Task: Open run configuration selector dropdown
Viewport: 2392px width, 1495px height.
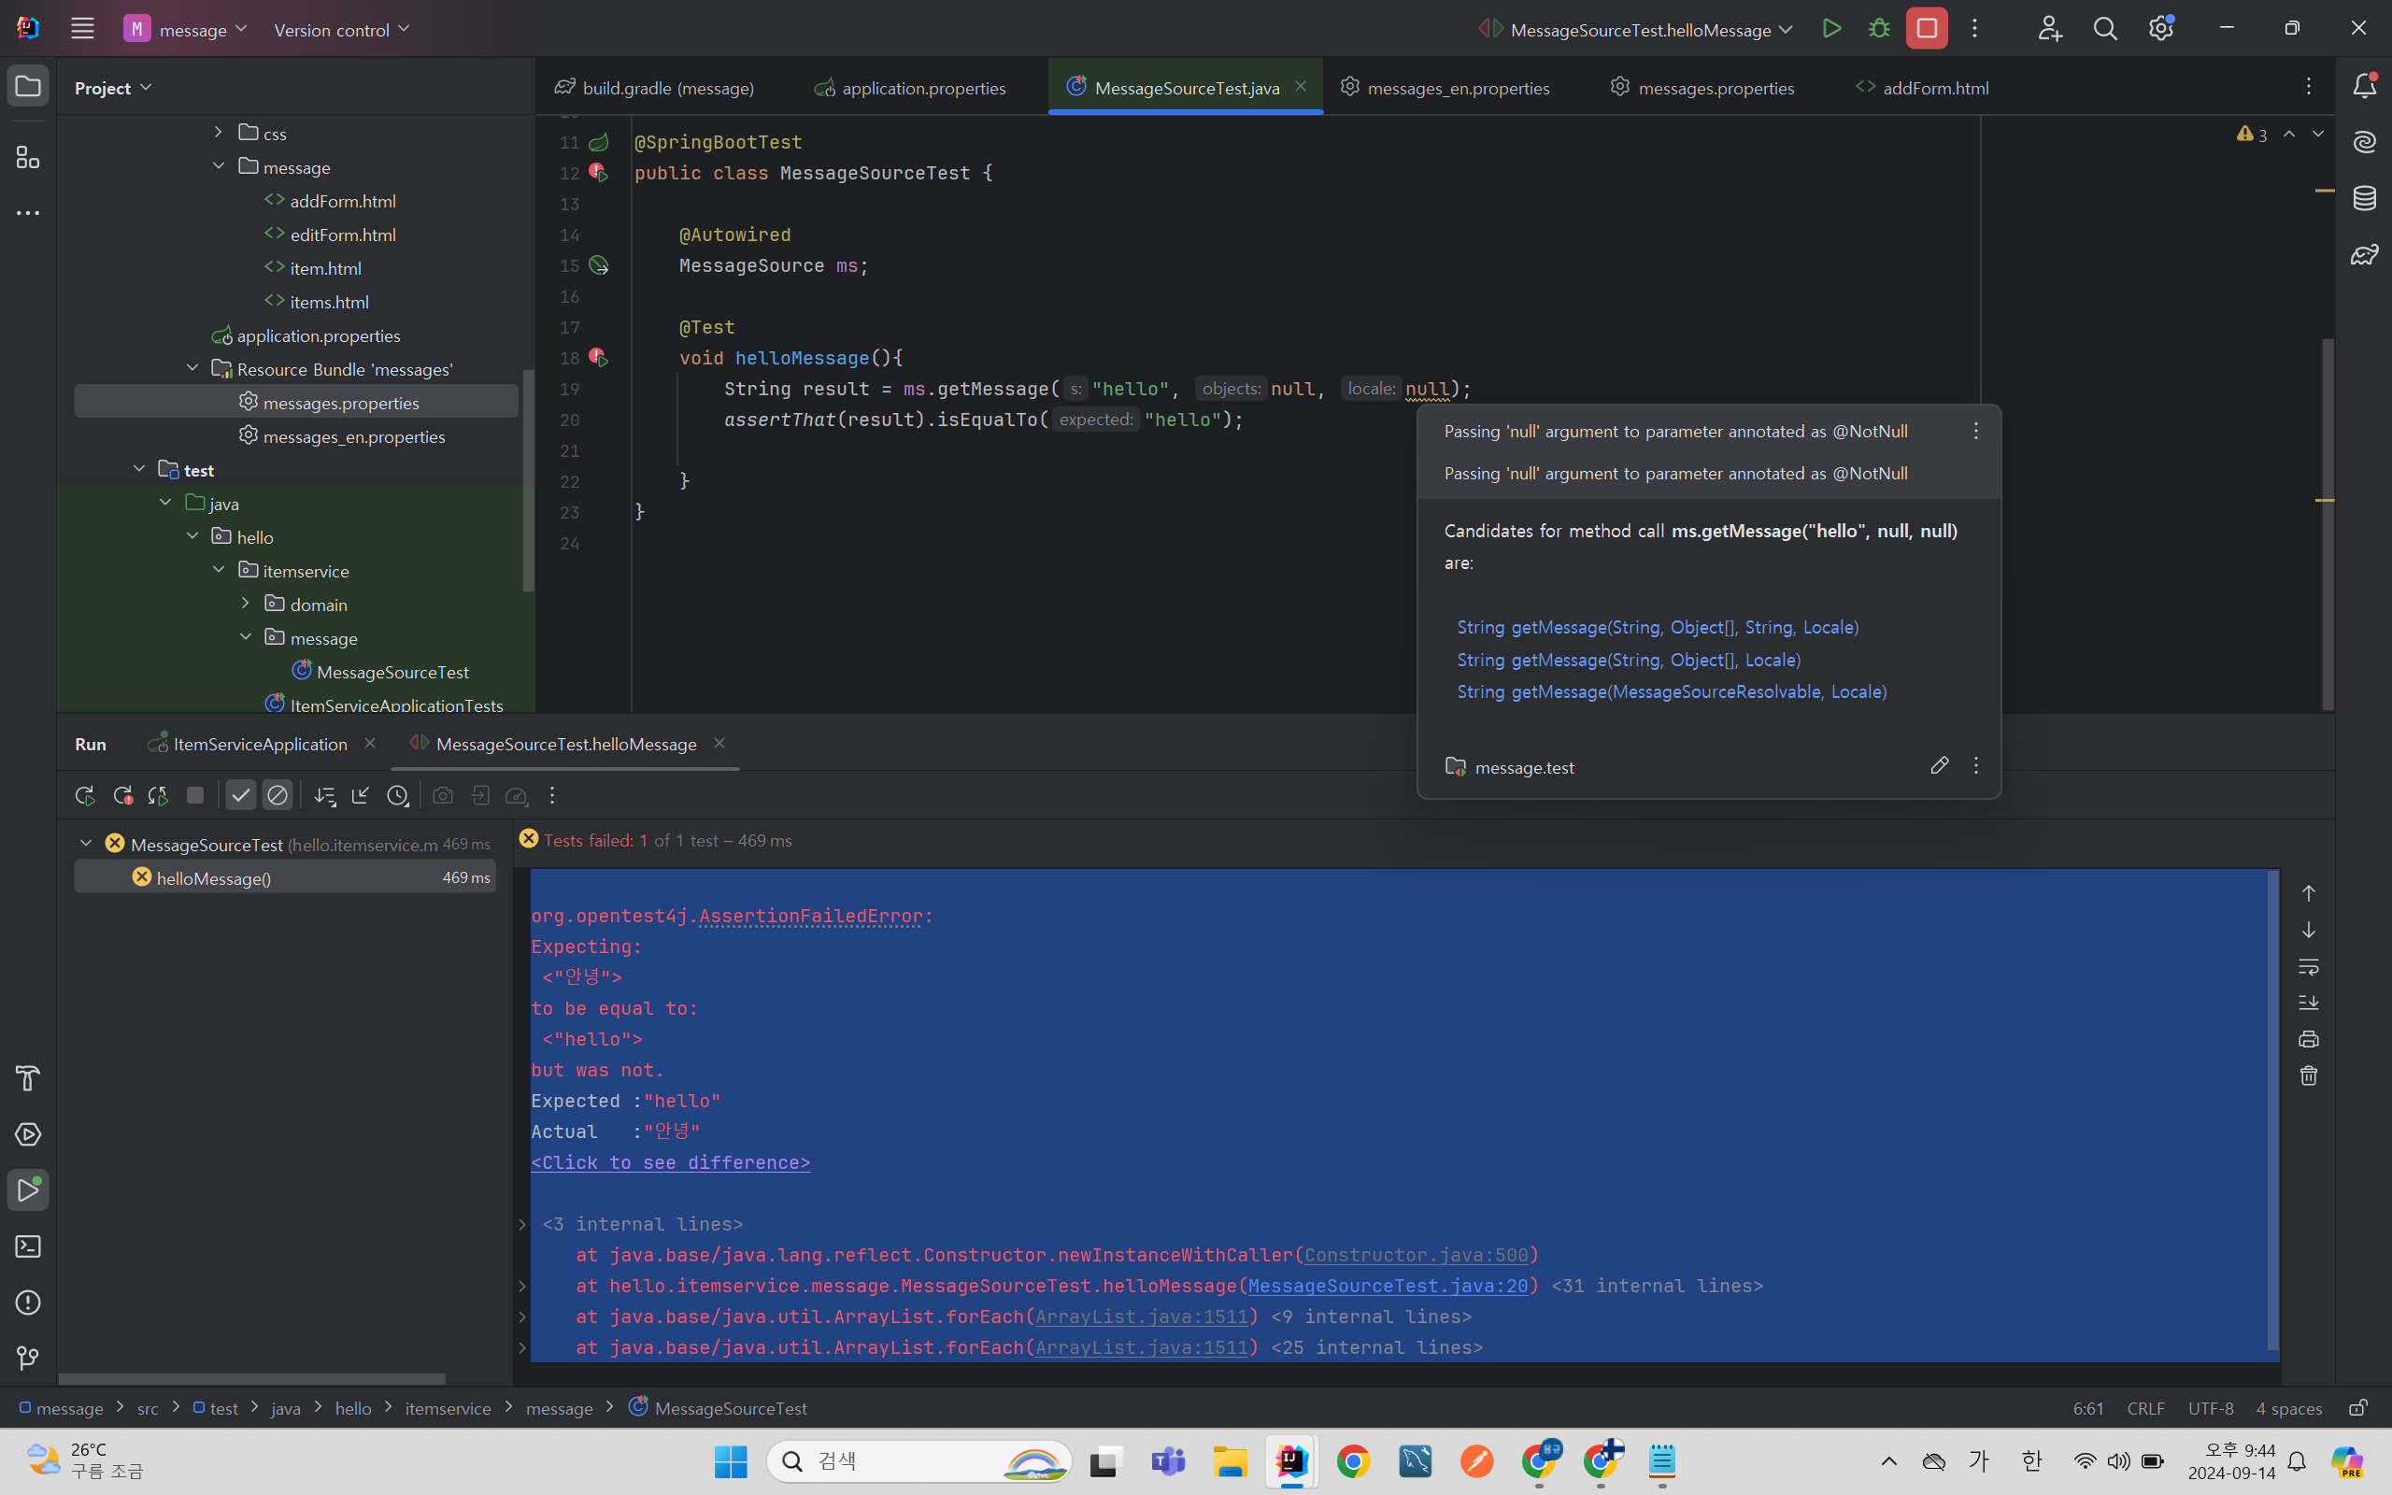Action: pyautogui.click(x=1636, y=30)
